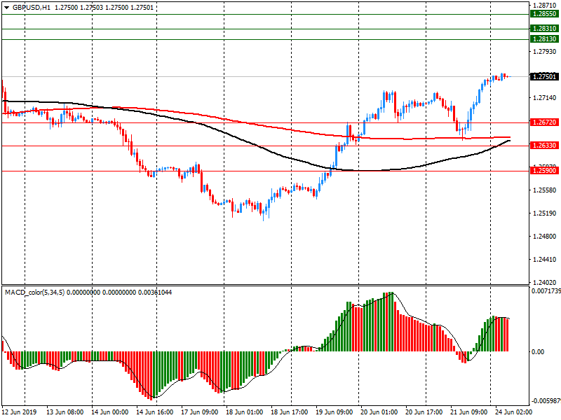Click the 14 Jun 00:00 time axis label
The width and height of the screenshot is (561, 420).
[x=109, y=412]
